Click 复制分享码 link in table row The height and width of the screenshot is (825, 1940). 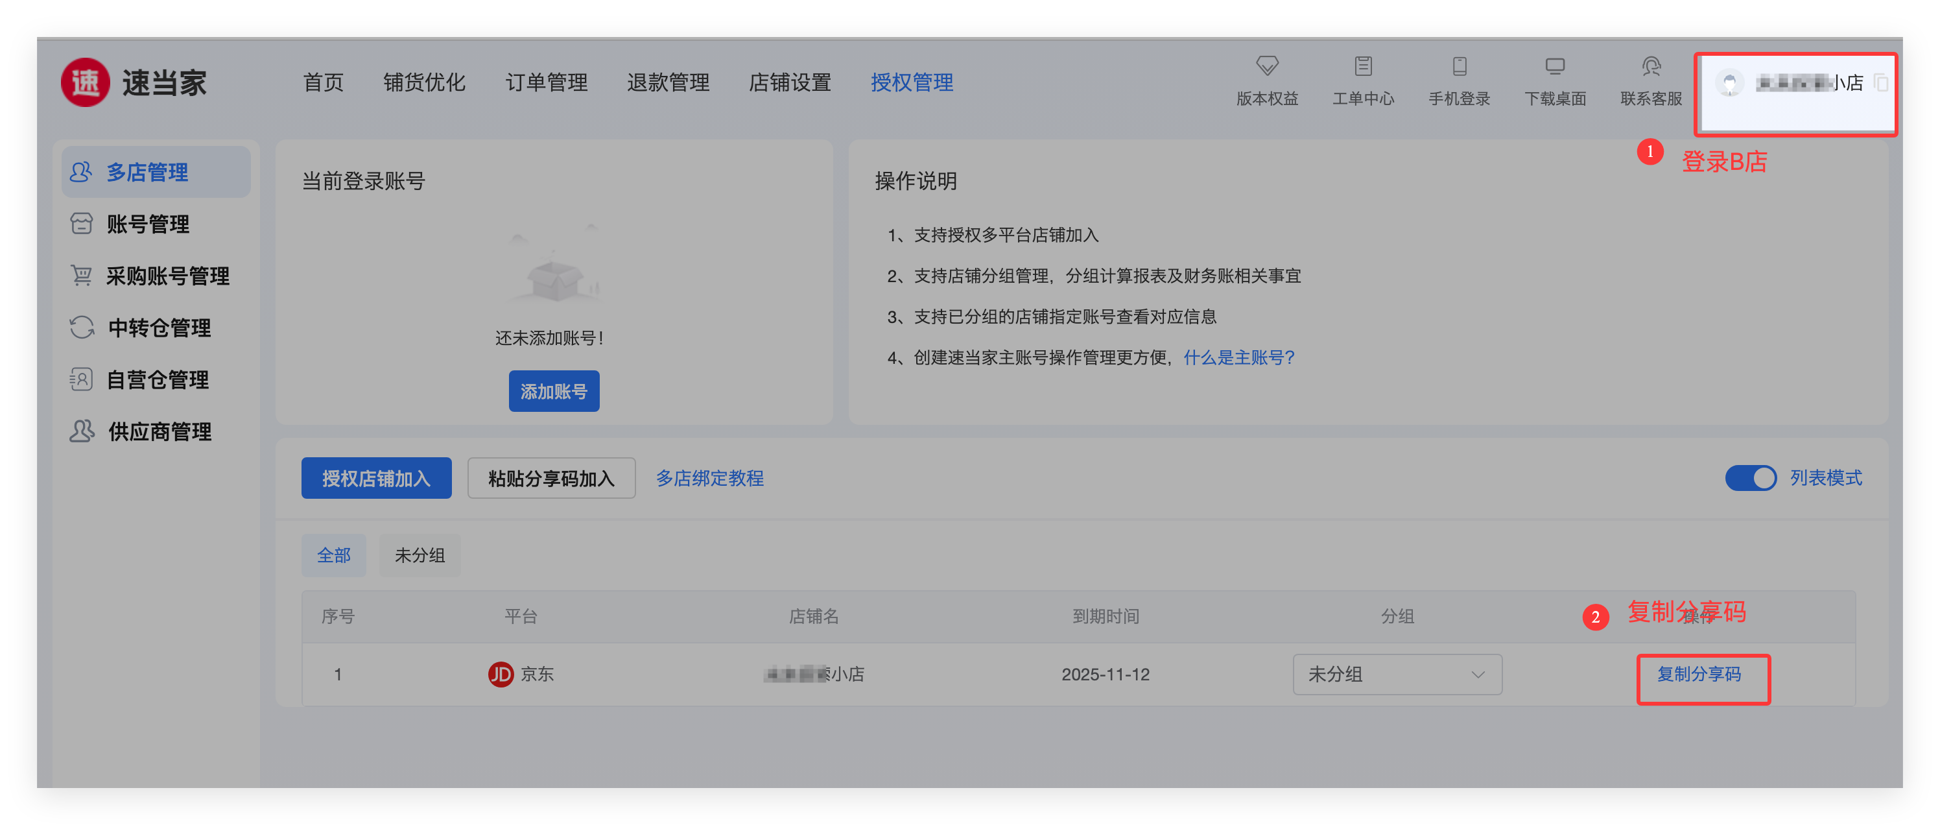coord(1699,675)
